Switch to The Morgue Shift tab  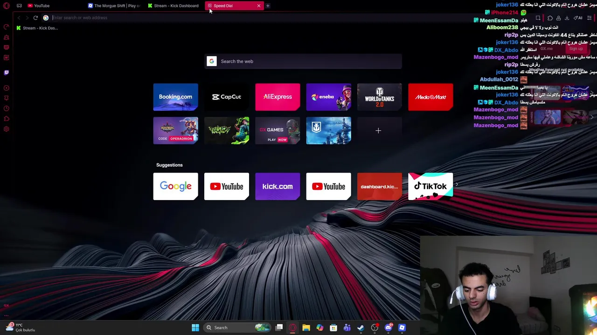(x=114, y=6)
